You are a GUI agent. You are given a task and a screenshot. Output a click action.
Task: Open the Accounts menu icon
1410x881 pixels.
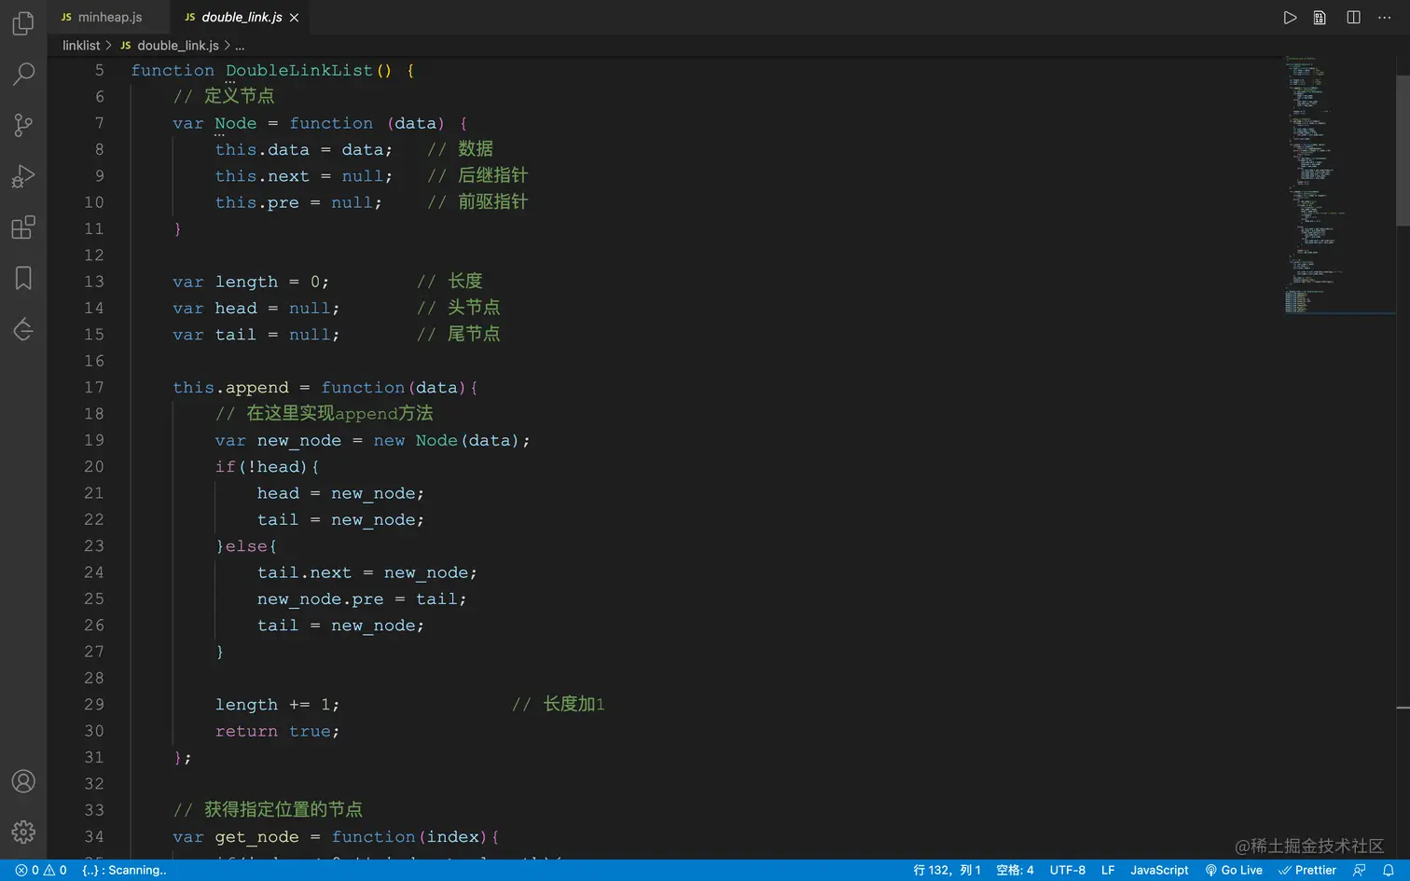pos(23,781)
